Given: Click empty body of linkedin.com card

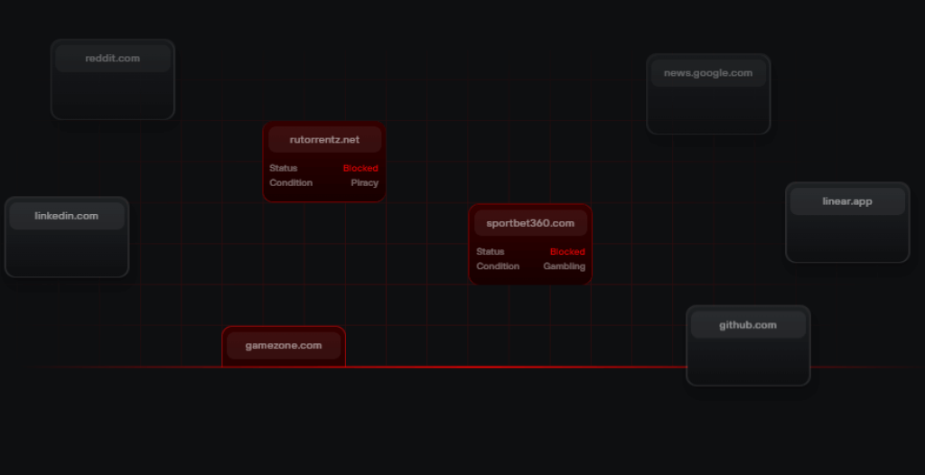Looking at the screenshot, I should pyautogui.click(x=67, y=253).
